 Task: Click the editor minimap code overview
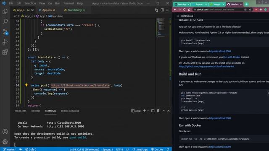163,28
